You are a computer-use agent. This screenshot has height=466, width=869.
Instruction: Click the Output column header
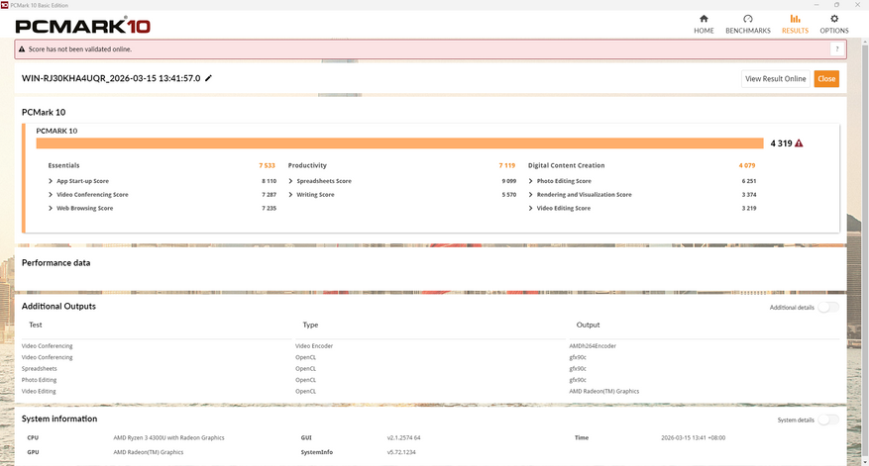(x=588, y=325)
